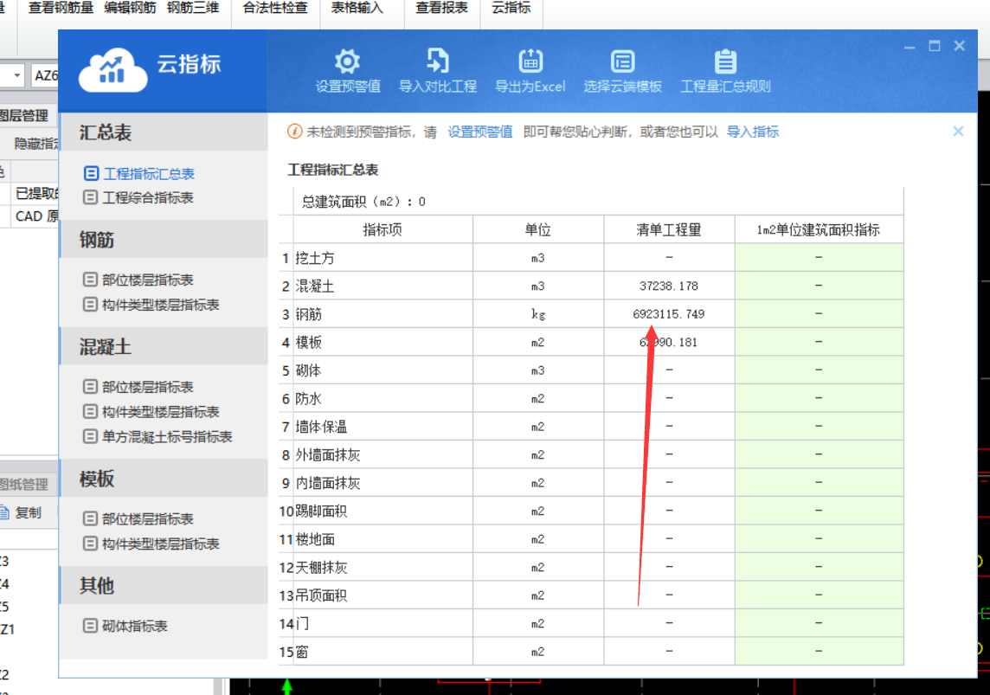Select the 挖土方 row label
This screenshot has width=990, height=695.
(315, 258)
